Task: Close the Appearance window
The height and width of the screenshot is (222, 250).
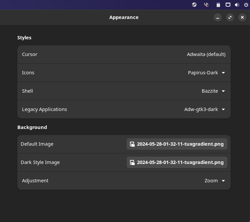Action: tap(242, 17)
